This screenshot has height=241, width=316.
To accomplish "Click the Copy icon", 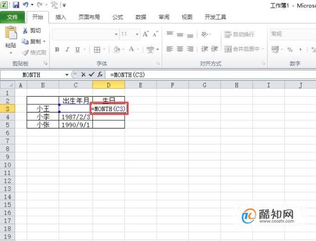I will 25,42.
